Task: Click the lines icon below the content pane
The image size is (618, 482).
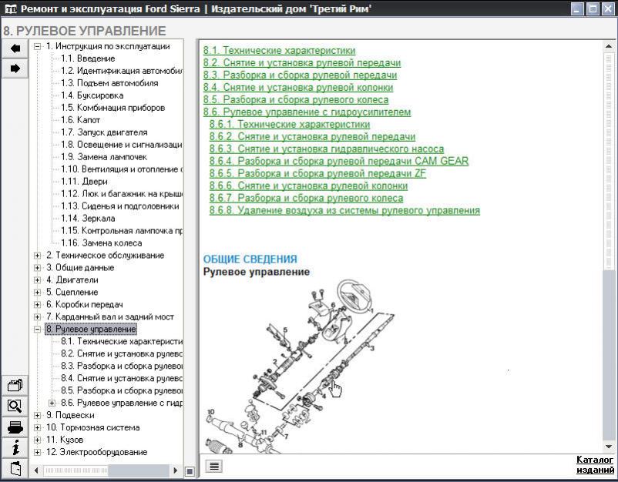Action: pos(214,467)
